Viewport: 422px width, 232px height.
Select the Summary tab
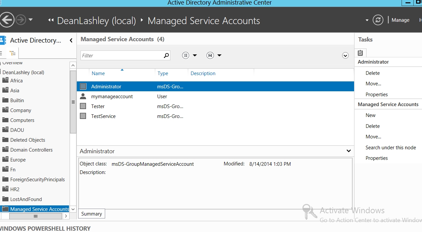tap(91, 214)
